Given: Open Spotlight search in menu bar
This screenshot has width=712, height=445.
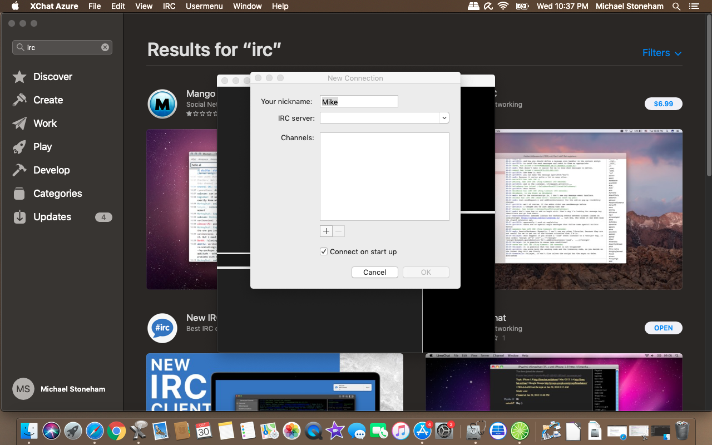Looking at the screenshot, I should pyautogui.click(x=676, y=6).
